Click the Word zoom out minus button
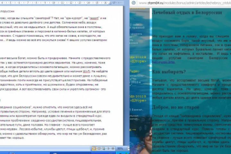The width and height of the screenshot is (231, 154). coord(128,149)
